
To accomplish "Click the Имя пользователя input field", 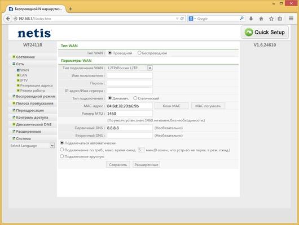I will 130,75.
